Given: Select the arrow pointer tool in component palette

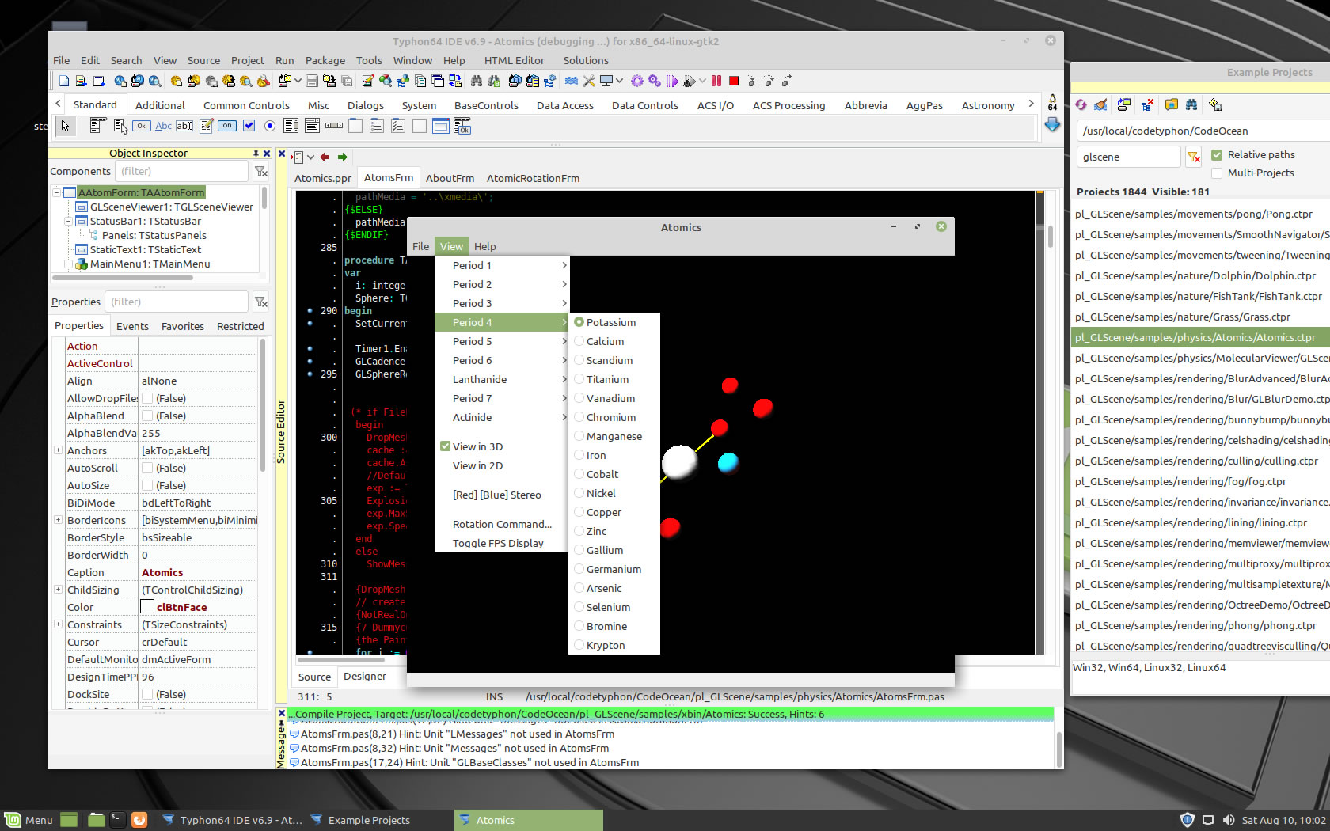Looking at the screenshot, I should [65, 126].
